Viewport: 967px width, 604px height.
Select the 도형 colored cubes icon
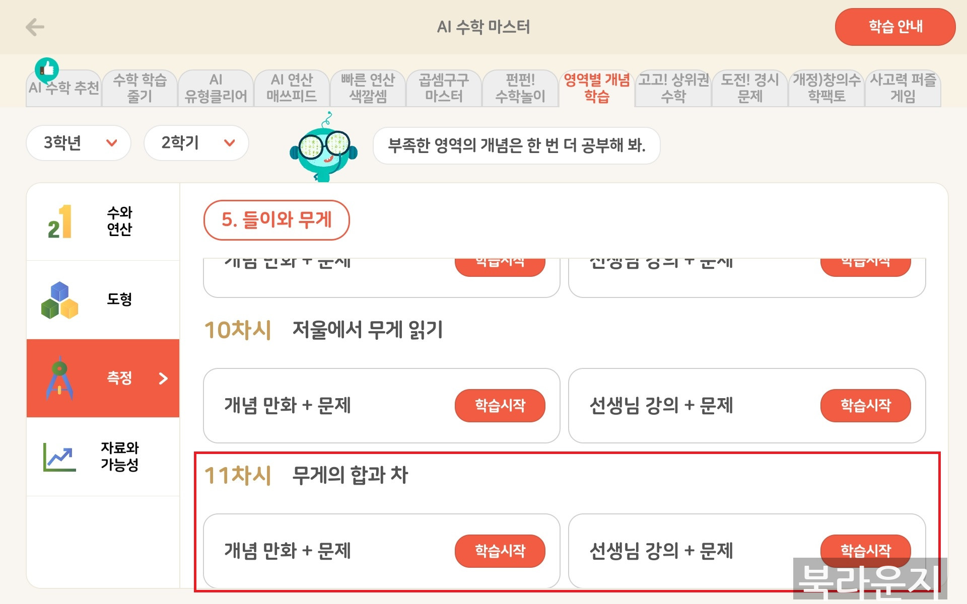(59, 300)
